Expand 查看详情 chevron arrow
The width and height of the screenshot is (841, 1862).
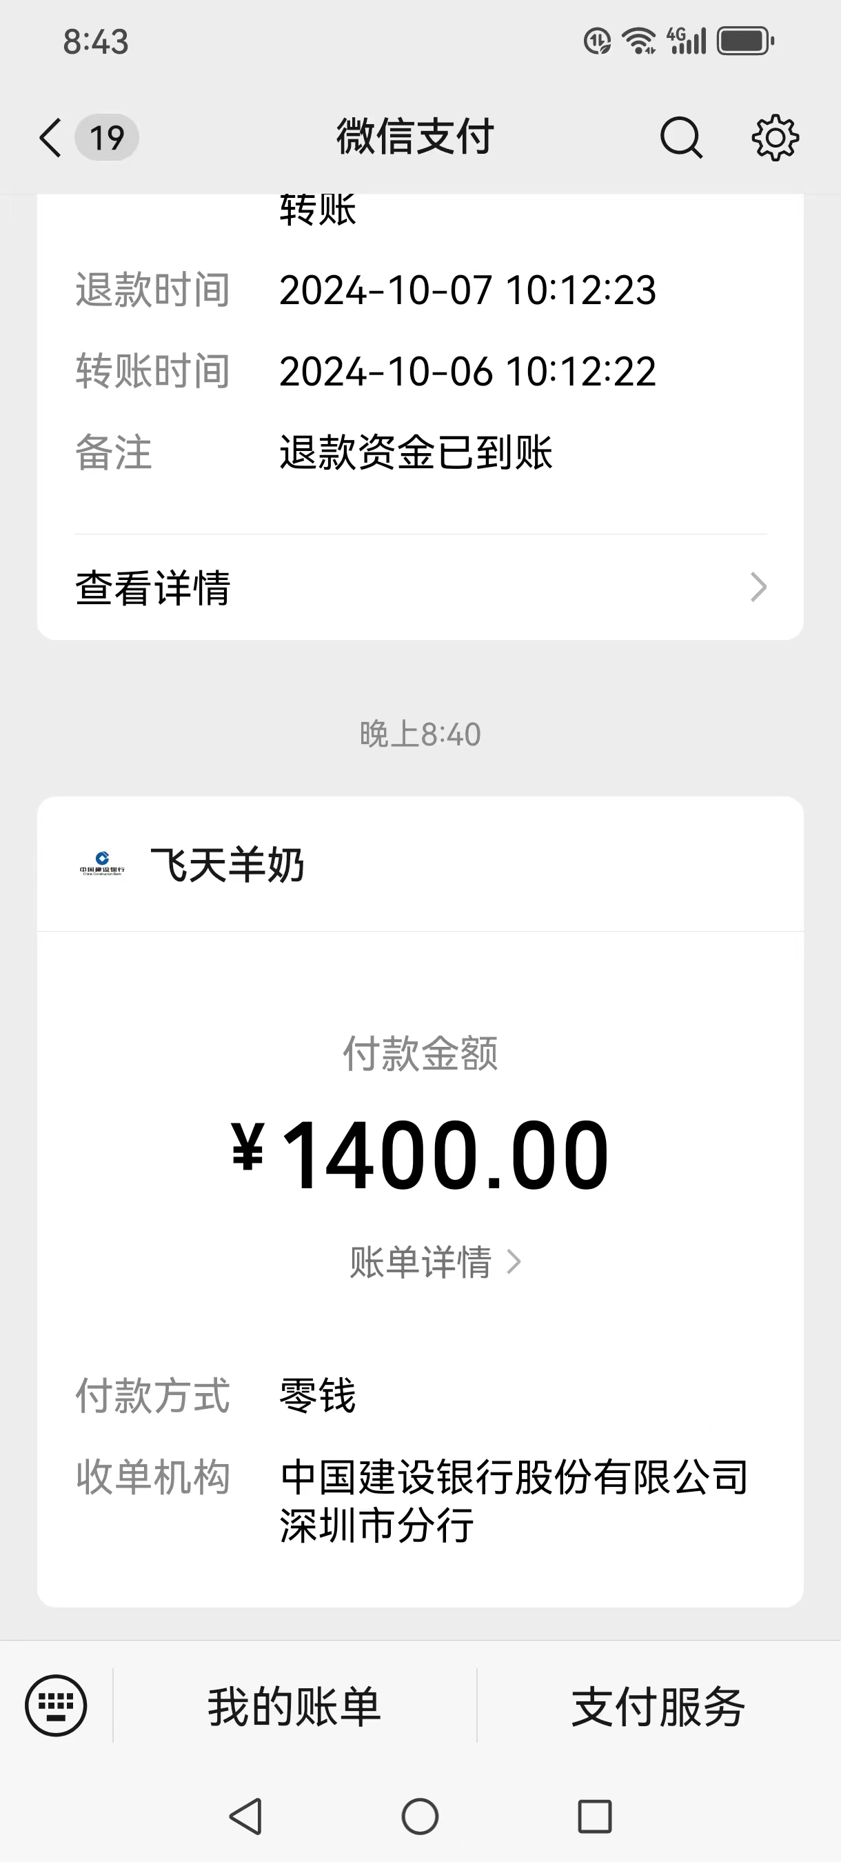[758, 587]
